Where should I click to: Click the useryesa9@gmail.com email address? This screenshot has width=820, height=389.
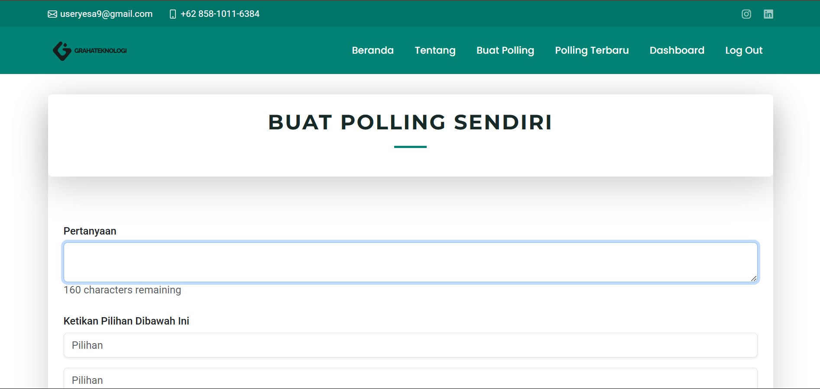pyautogui.click(x=106, y=14)
